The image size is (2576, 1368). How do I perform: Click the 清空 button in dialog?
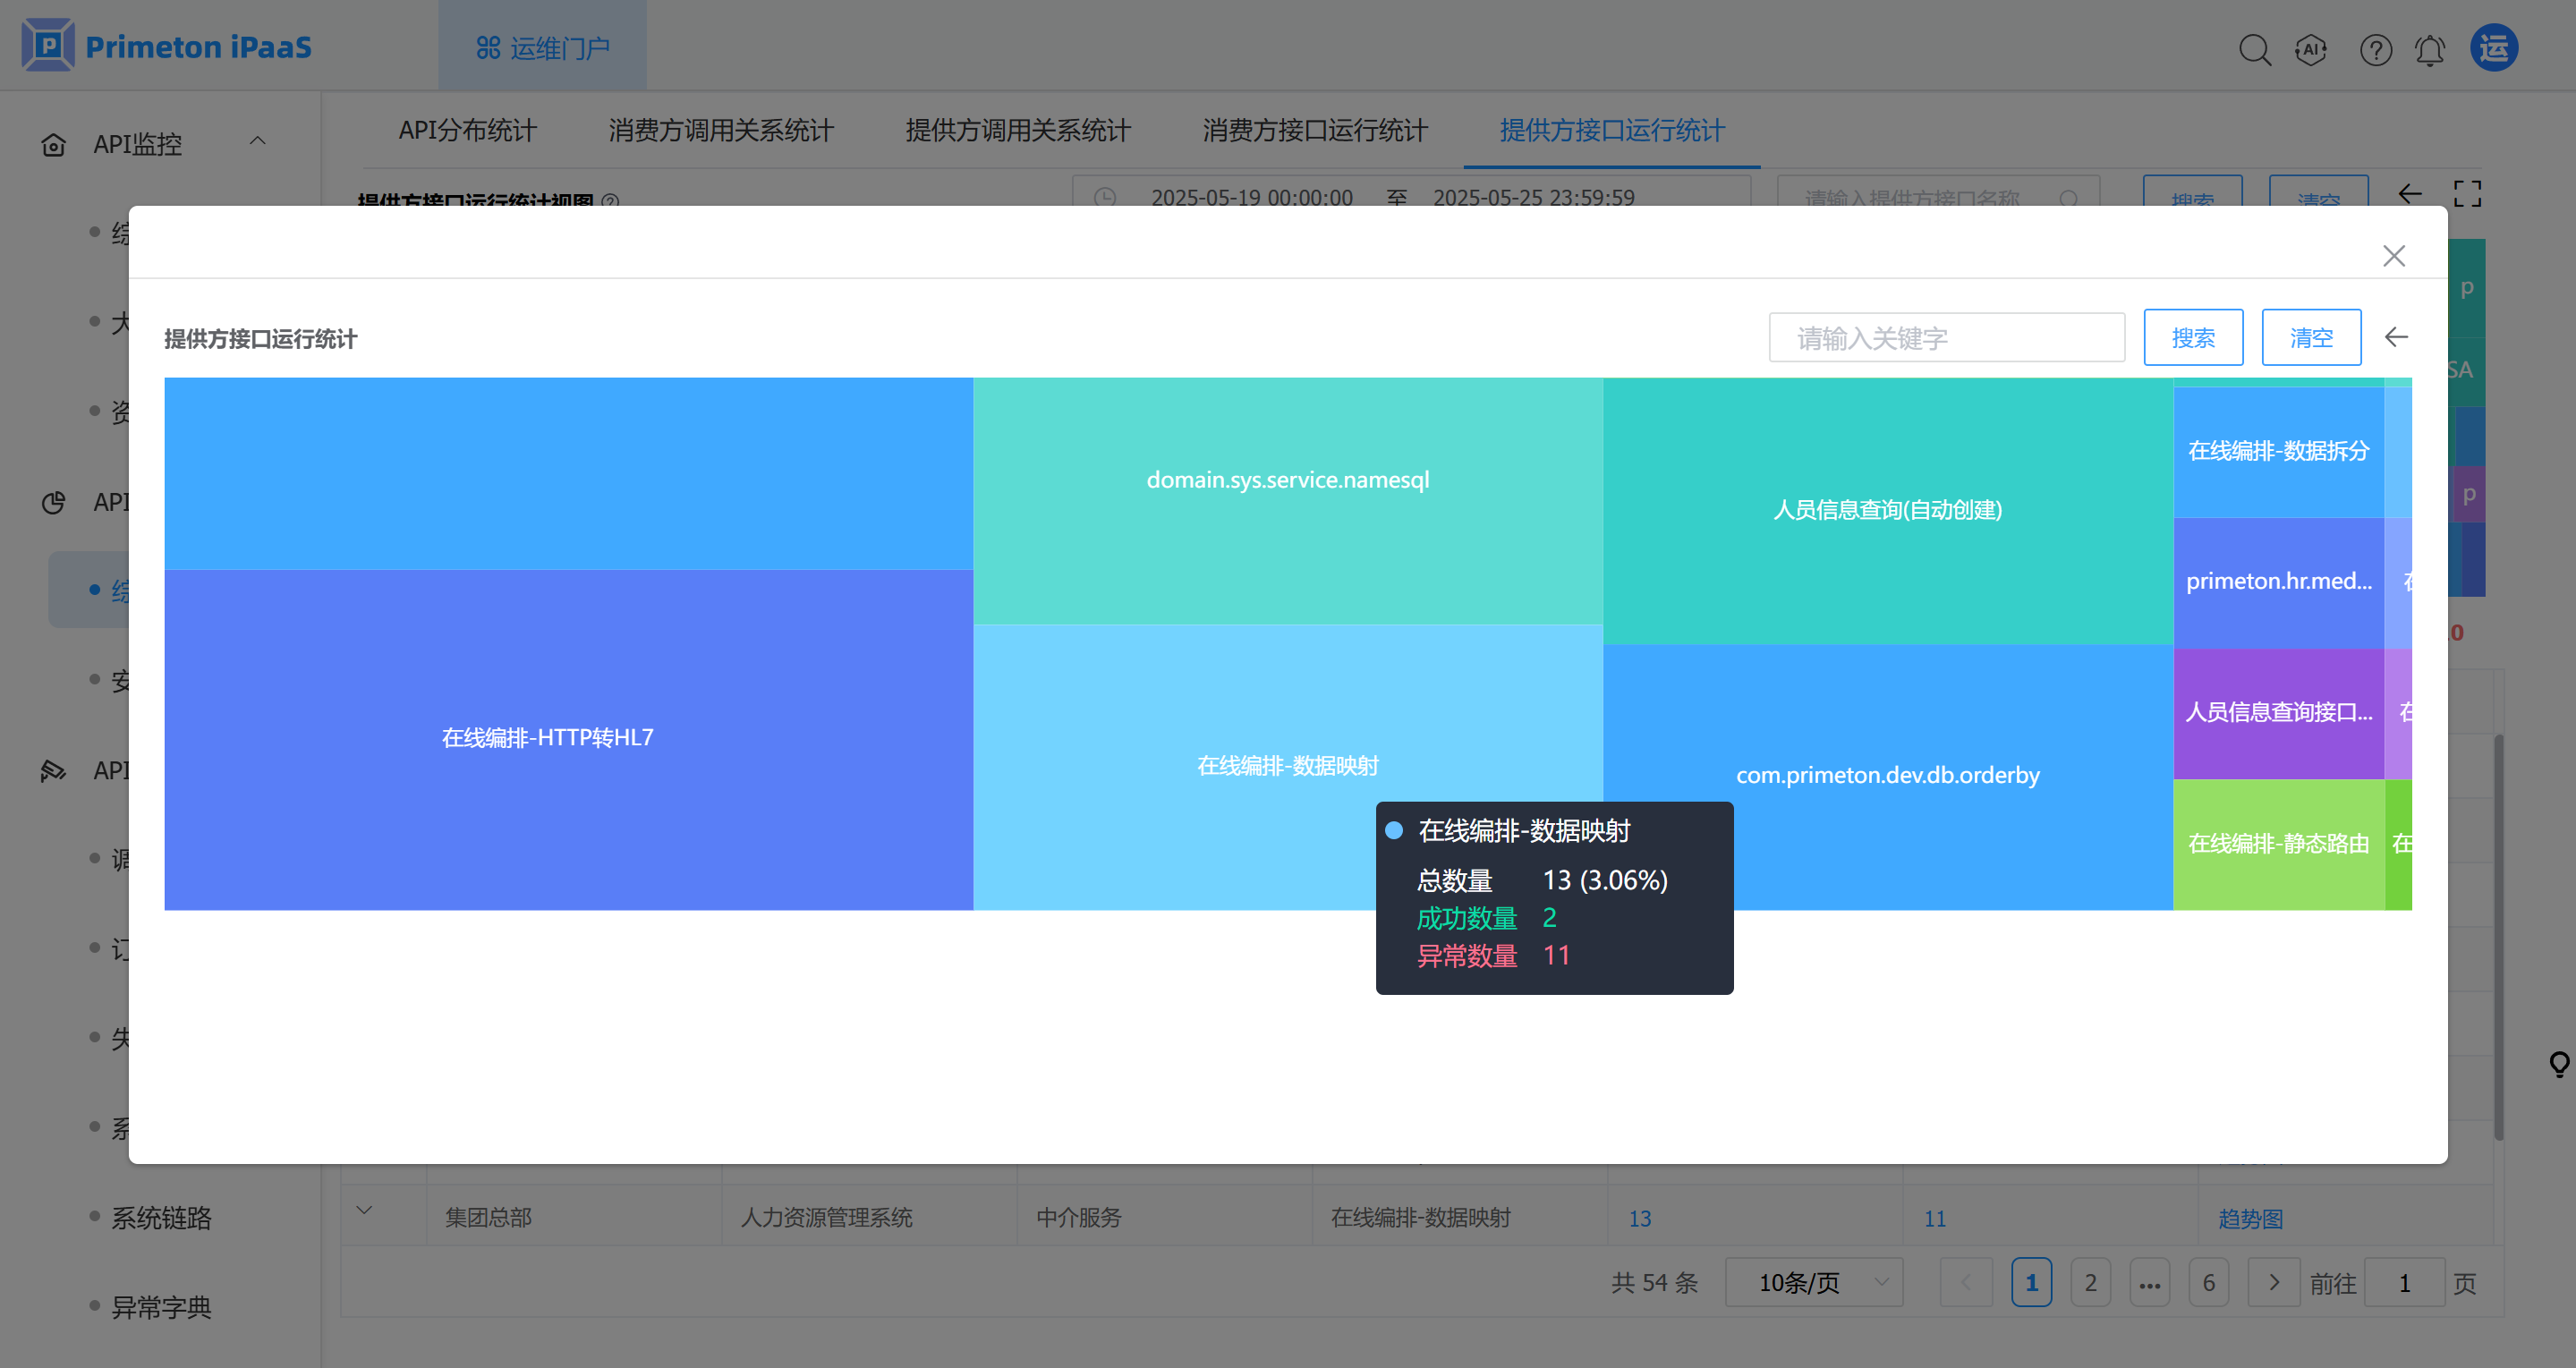point(2311,338)
